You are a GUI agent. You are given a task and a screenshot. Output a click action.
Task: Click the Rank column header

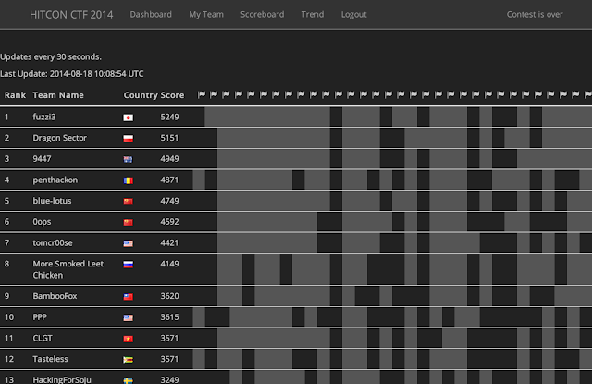(x=15, y=95)
